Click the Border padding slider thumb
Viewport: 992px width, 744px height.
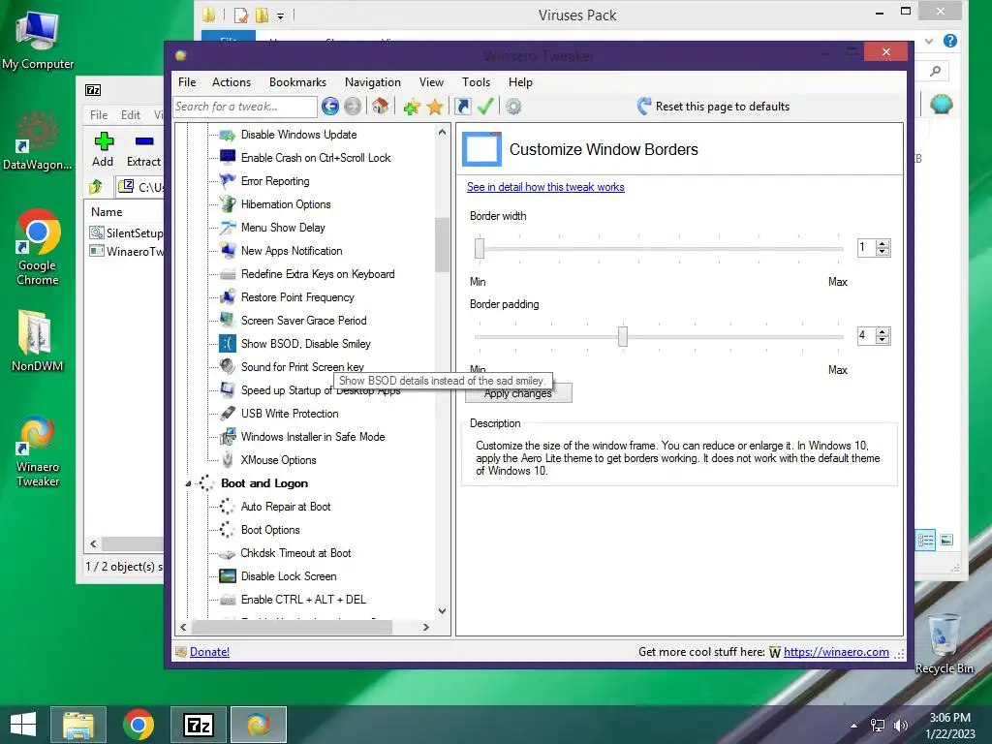tap(623, 336)
